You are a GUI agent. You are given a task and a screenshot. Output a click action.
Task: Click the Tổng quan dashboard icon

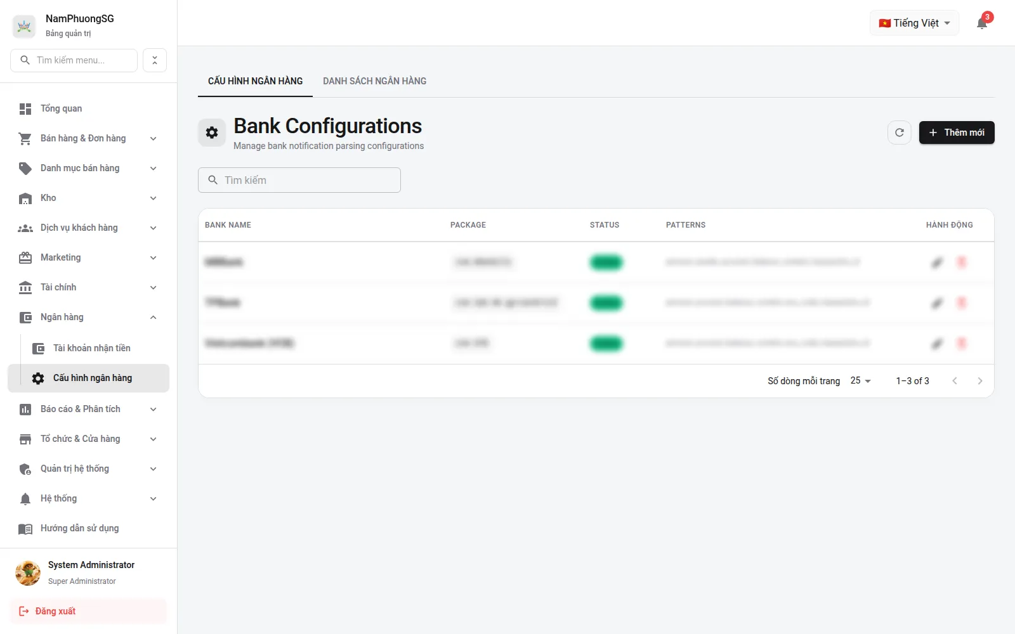pos(25,109)
